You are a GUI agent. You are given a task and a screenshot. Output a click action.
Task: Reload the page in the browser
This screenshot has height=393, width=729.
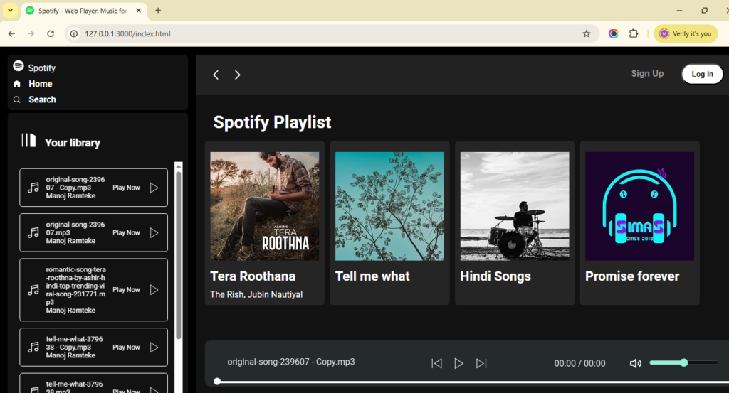[51, 33]
